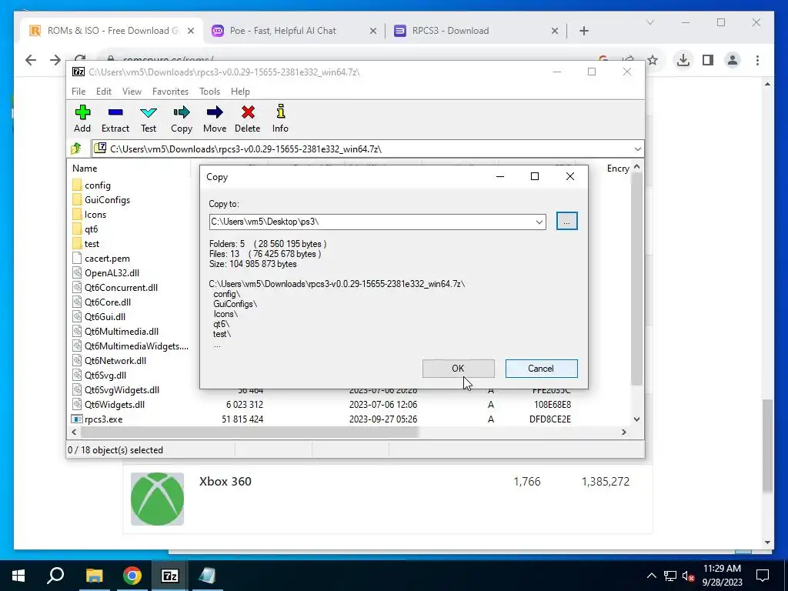Click the clock showing 11:29 AM
This screenshot has height=591, width=788.
(722, 569)
